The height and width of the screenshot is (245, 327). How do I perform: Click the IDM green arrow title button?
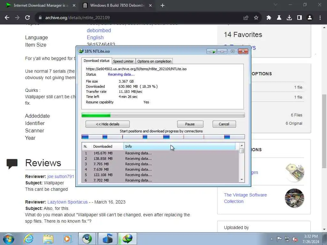pos(212,51)
